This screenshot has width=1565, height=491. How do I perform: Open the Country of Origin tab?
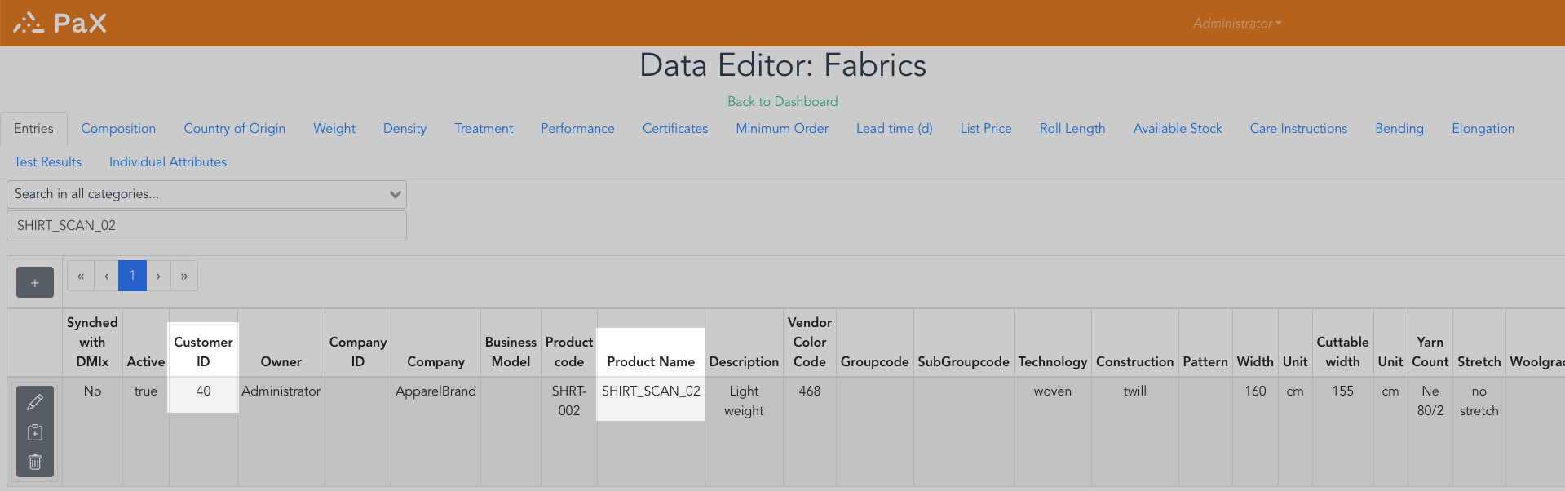pyautogui.click(x=235, y=129)
